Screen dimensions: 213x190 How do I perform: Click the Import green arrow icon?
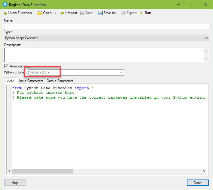[63, 13]
